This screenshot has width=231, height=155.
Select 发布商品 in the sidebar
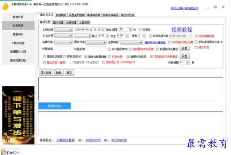(18, 26)
